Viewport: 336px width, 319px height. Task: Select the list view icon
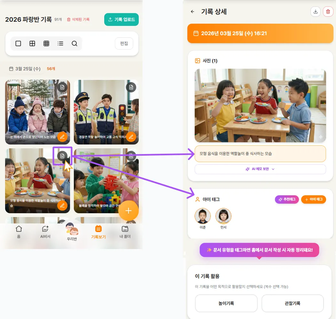[60, 43]
